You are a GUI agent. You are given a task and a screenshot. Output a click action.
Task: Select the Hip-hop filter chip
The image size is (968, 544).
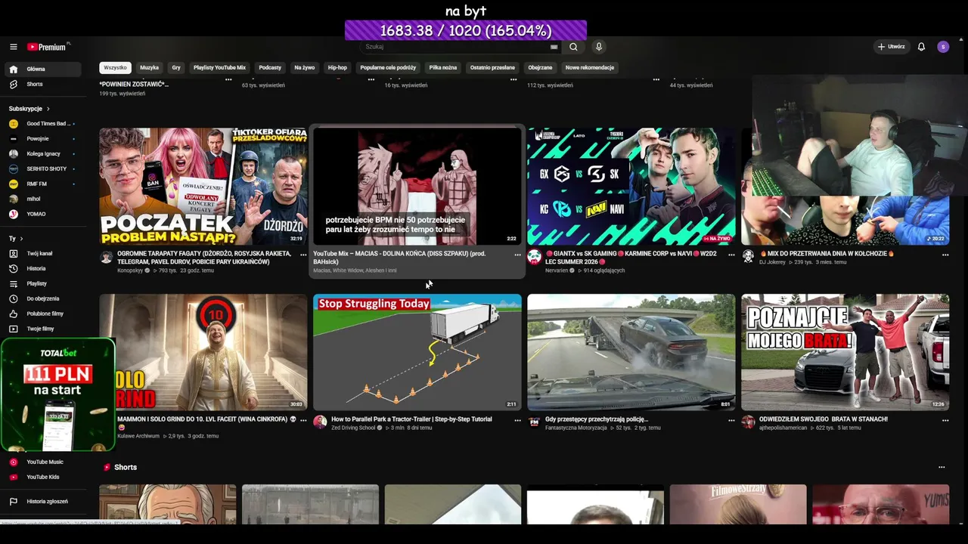pyautogui.click(x=337, y=67)
